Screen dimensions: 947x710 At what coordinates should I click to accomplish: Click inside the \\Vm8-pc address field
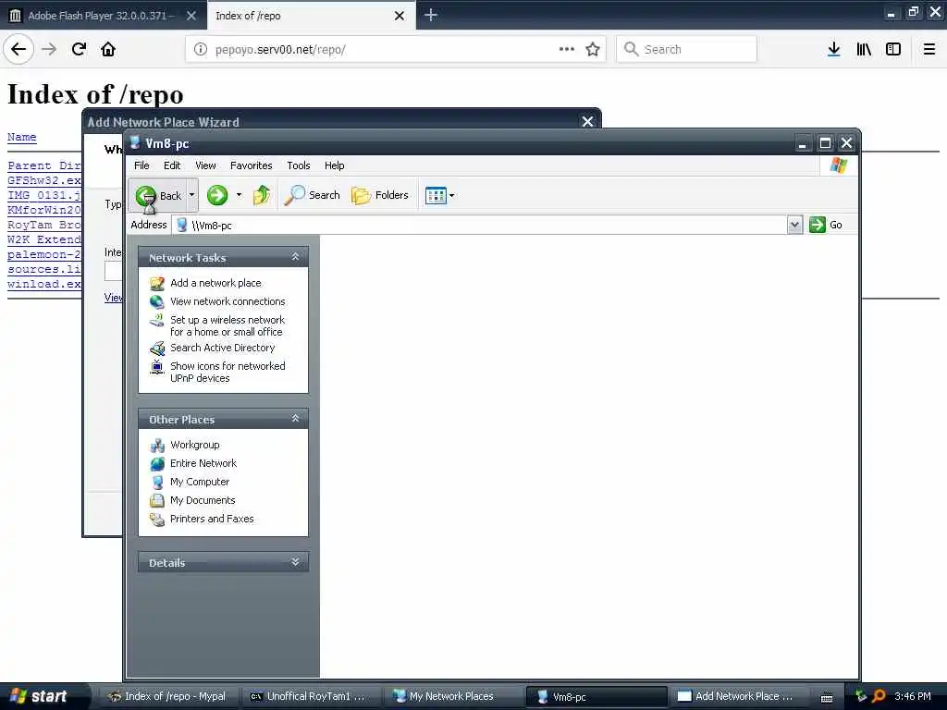pos(480,225)
